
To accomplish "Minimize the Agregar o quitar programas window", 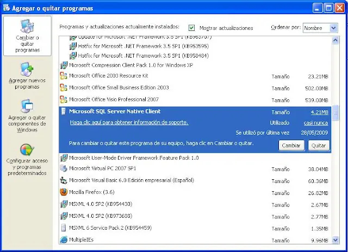I will [x=318, y=8].
